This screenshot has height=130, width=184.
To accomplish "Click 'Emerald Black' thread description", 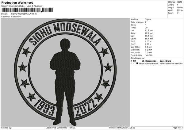I will tap(152, 63).
